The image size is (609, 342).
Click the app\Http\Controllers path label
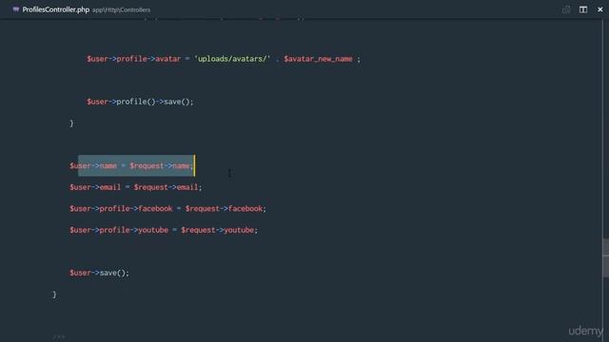[x=121, y=10]
